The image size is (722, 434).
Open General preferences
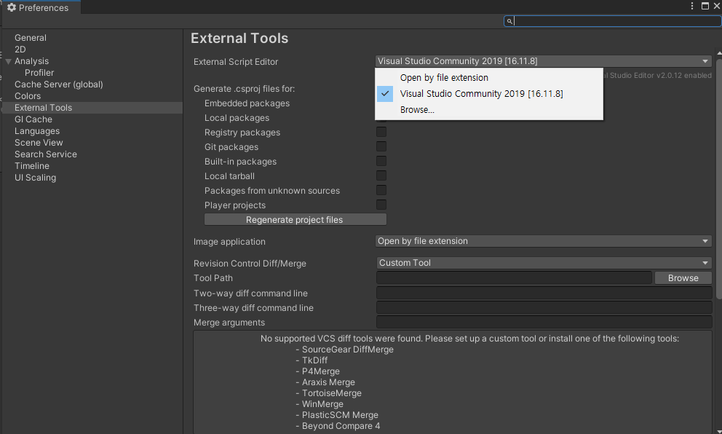tap(31, 38)
